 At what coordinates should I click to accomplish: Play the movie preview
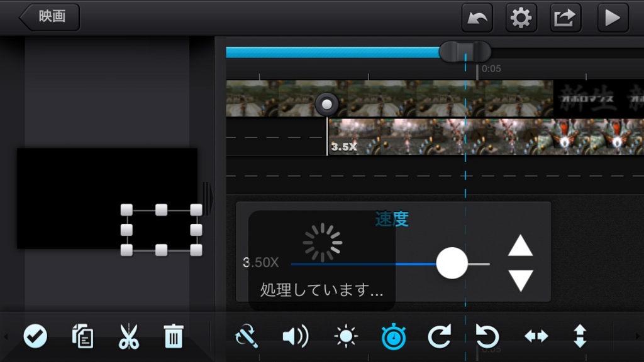coord(613,18)
